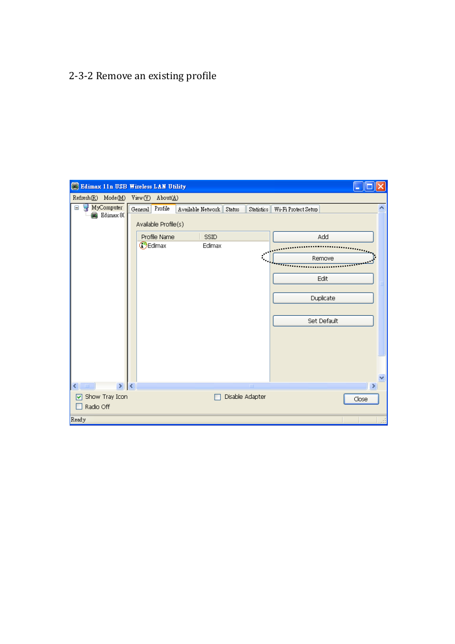Switch to the Available Network tab

[x=199, y=209]
